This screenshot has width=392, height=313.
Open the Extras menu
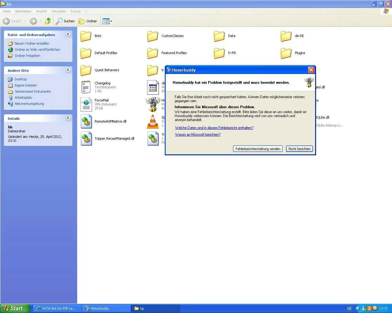pyautogui.click(x=75, y=11)
